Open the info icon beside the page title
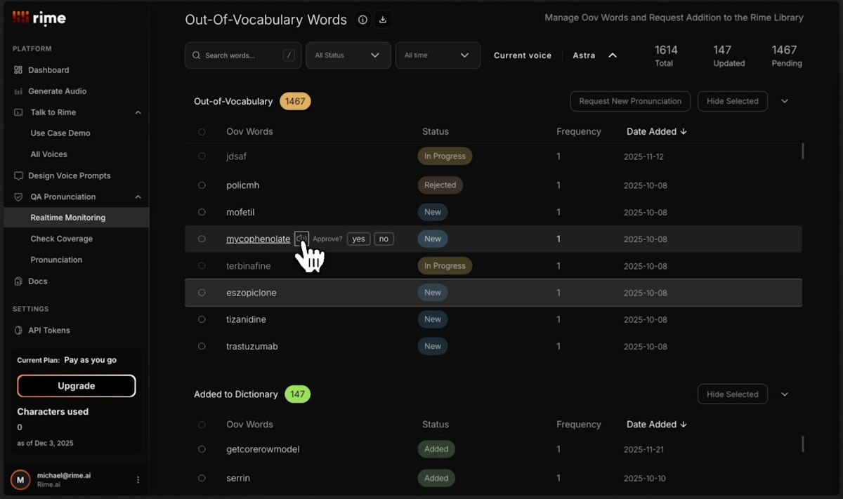This screenshot has width=843, height=499. pyautogui.click(x=362, y=20)
